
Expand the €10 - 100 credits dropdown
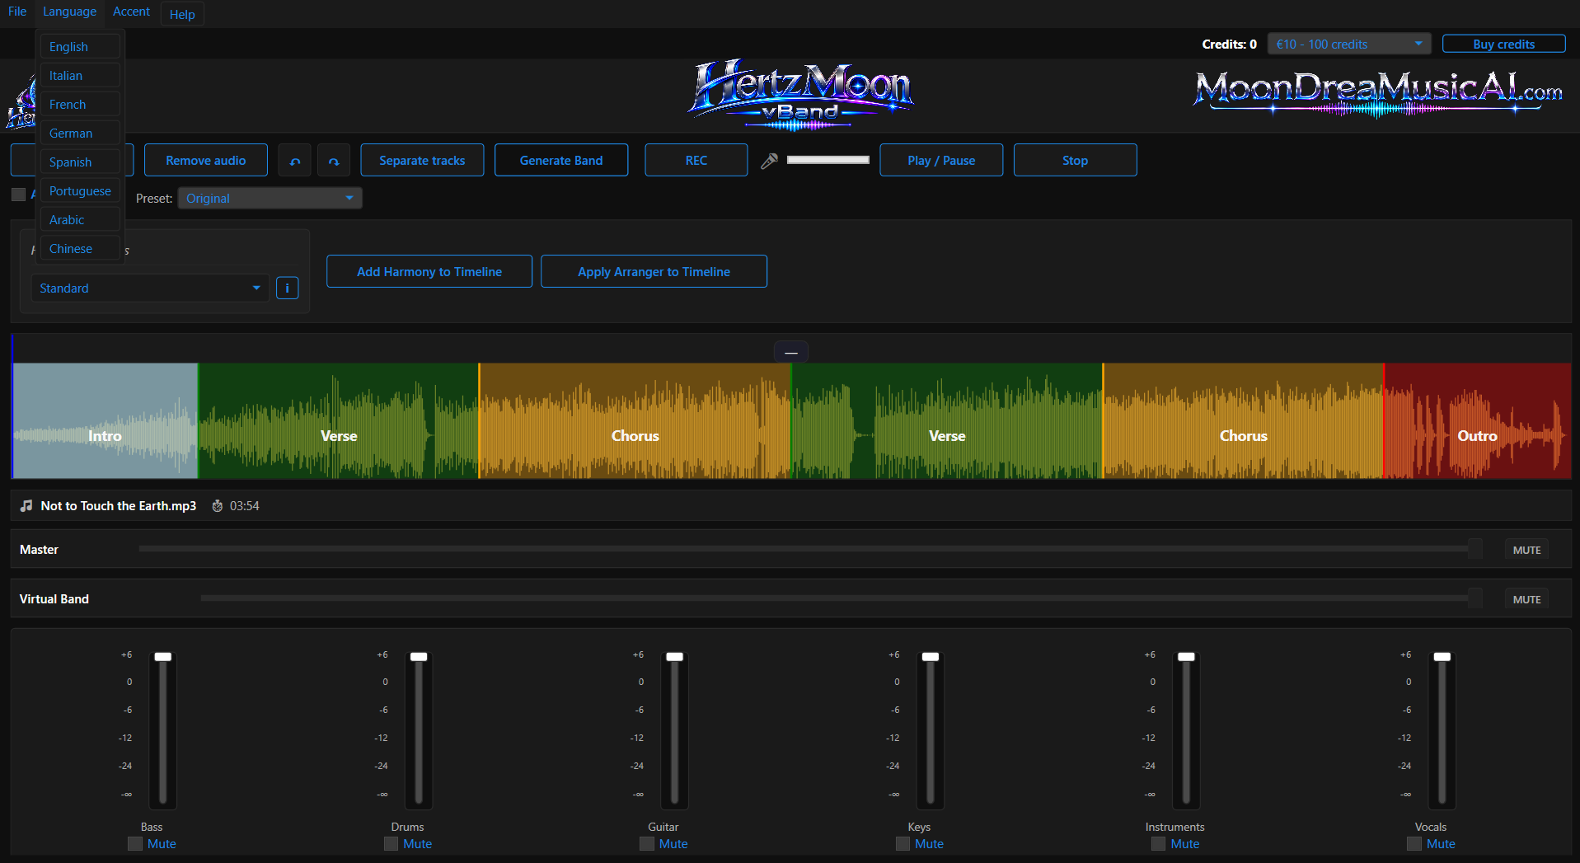click(1349, 44)
